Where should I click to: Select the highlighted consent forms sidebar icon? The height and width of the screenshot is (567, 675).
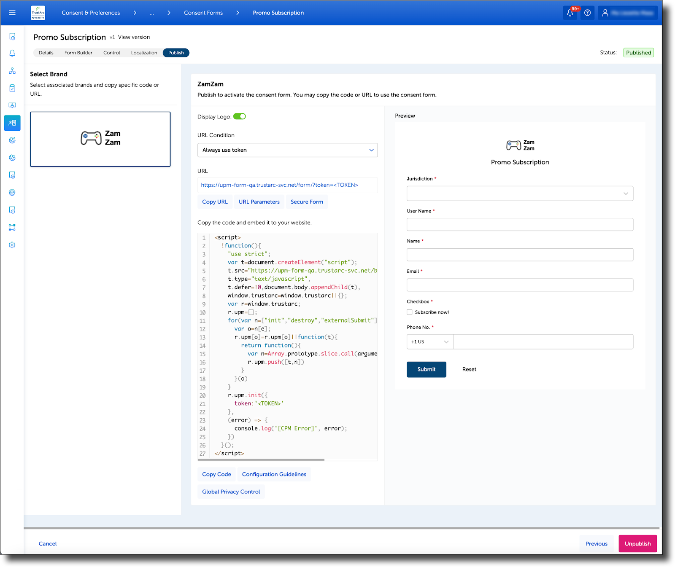[x=12, y=123]
